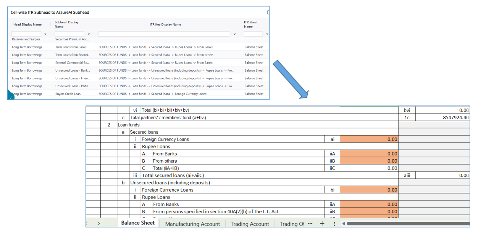Sort by Subhead Display Name column header
This screenshot has height=232, width=478.
[x=67, y=24]
